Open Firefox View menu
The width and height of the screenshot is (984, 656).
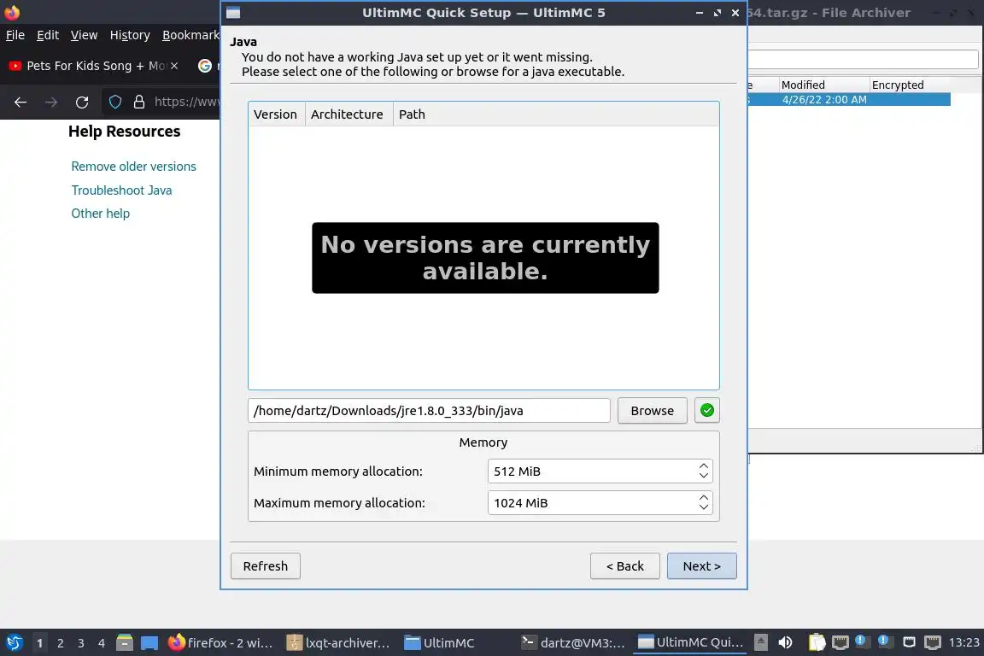click(x=84, y=35)
